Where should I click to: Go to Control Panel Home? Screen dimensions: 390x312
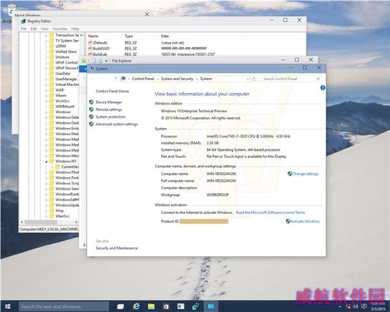(112, 91)
